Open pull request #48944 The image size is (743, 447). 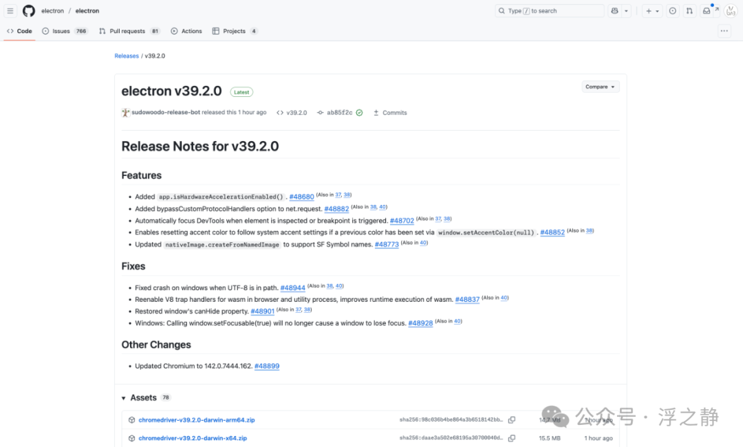click(x=293, y=288)
